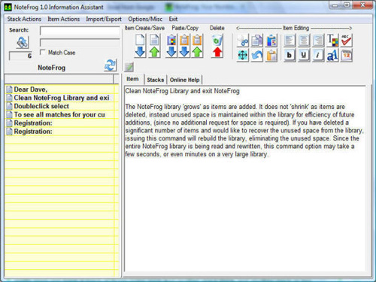Screen dimensions: 376x282
Task: Open the Import/Export menu
Action: tap(104, 19)
